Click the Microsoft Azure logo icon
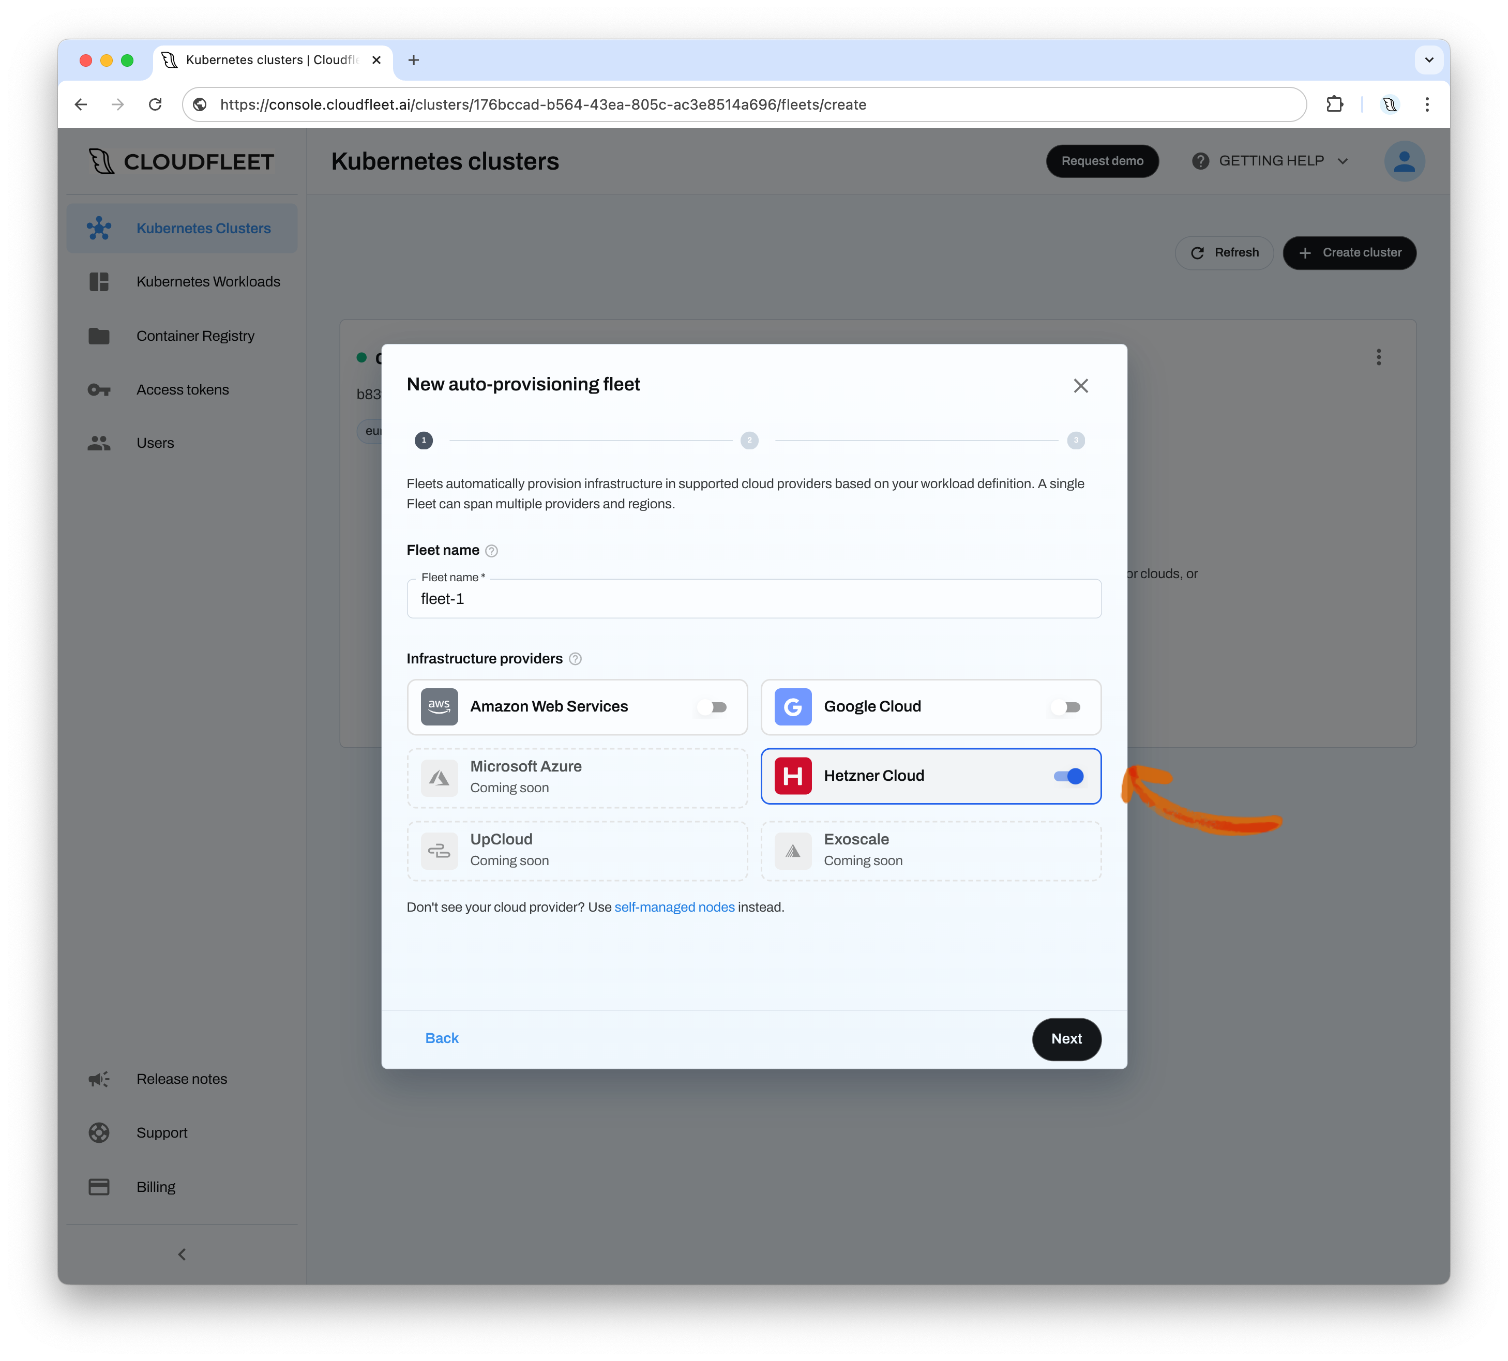Image resolution: width=1508 pixels, height=1361 pixels. click(x=439, y=778)
